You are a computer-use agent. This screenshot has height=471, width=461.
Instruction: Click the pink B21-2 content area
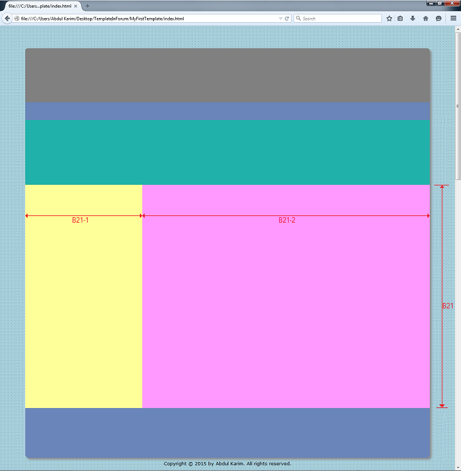[x=286, y=300]
